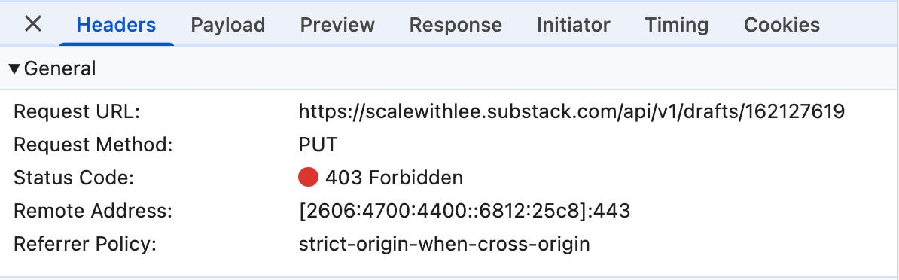Open the Initiator tab
The width and height of the screenshot is (899, 280).
click(573, 25)
